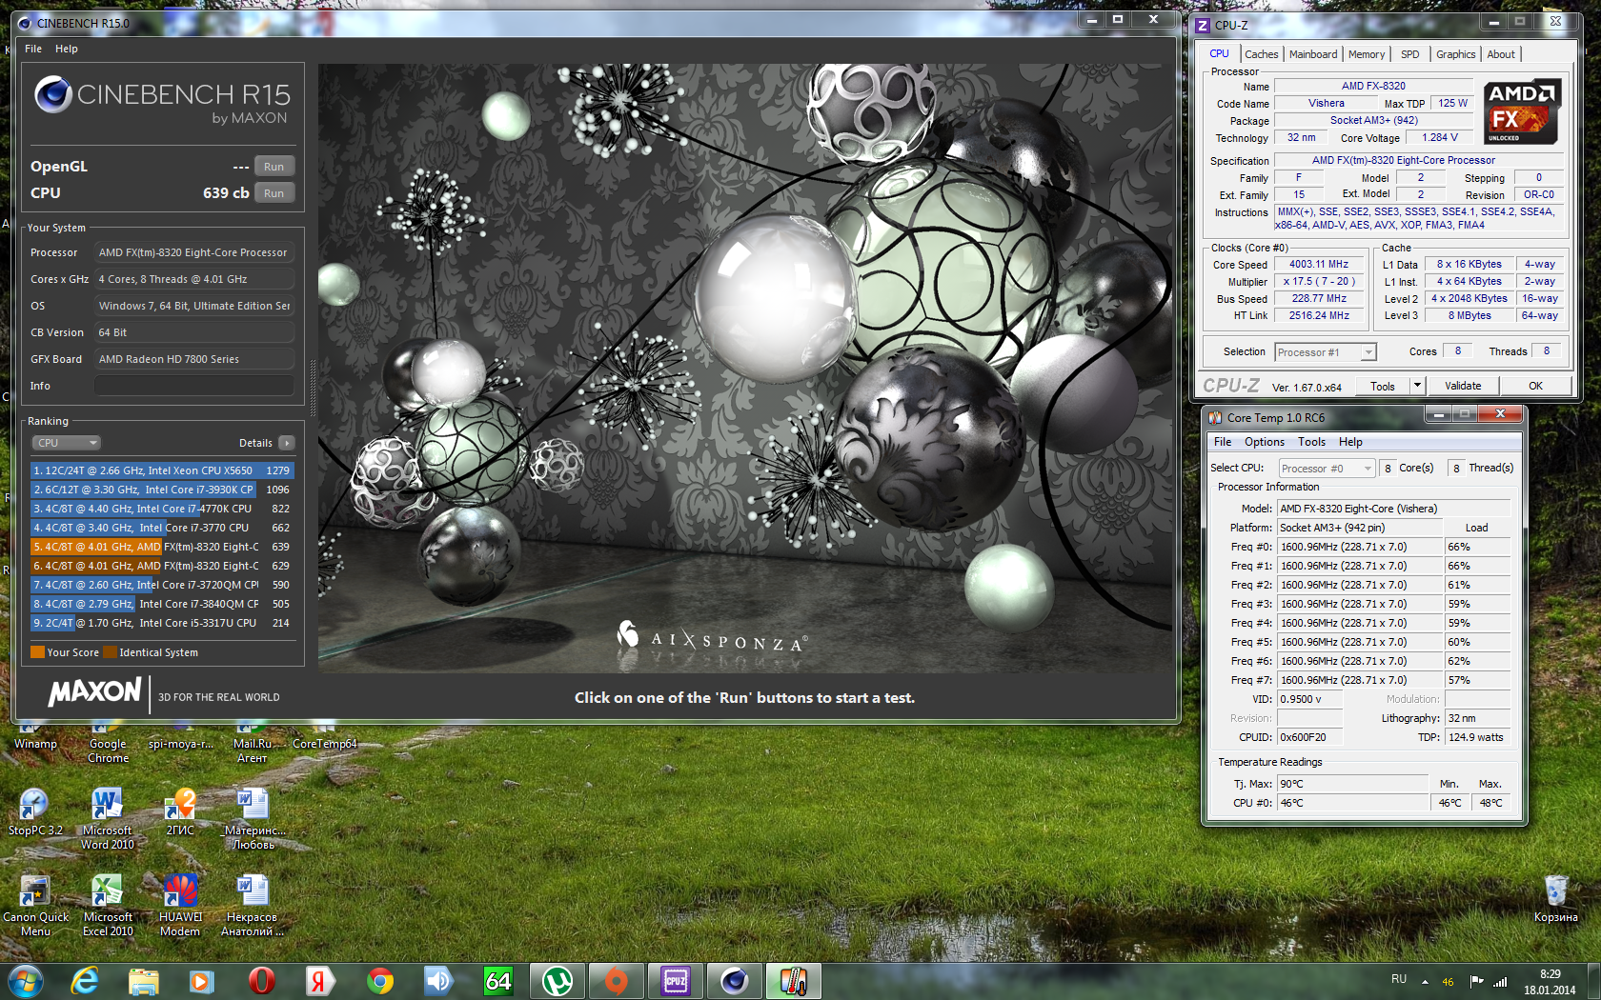
Task: Switch to Origin on the taskbar
Action: 617,981
